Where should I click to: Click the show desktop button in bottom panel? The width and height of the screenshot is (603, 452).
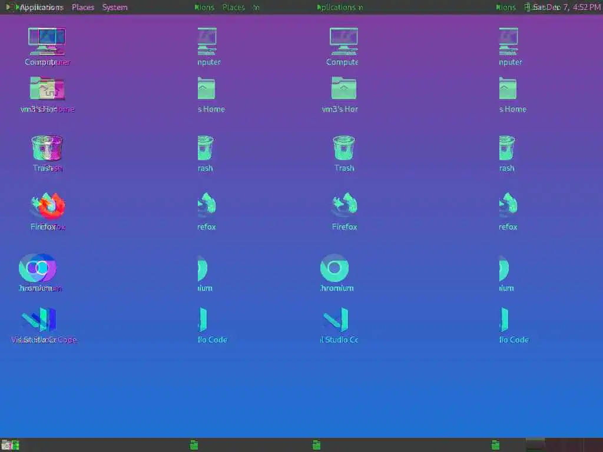coord(6,445)
